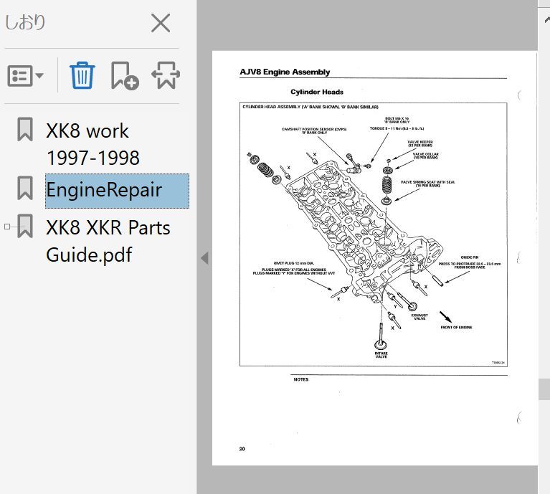Click the AJV8 Engine Assembly page heading
Image resolution: width=550 pixels, height=494 pixels.
[x=285, y=72]
